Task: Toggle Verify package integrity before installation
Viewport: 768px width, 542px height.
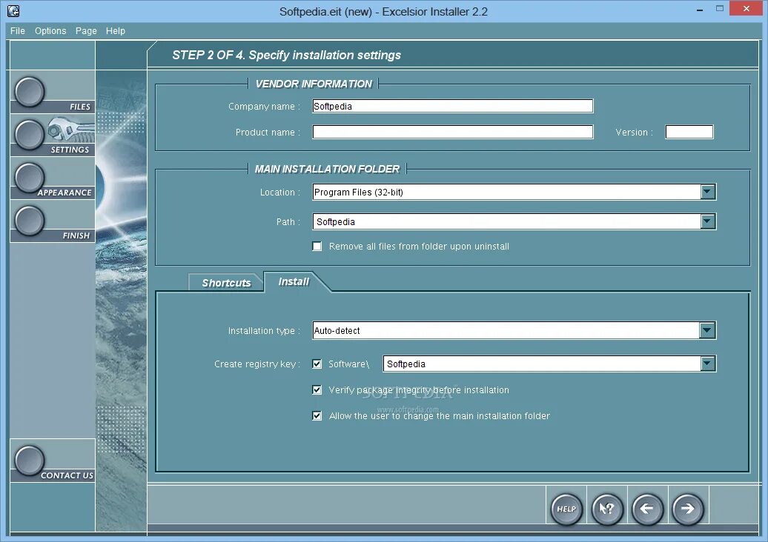Action: [317, 389]
